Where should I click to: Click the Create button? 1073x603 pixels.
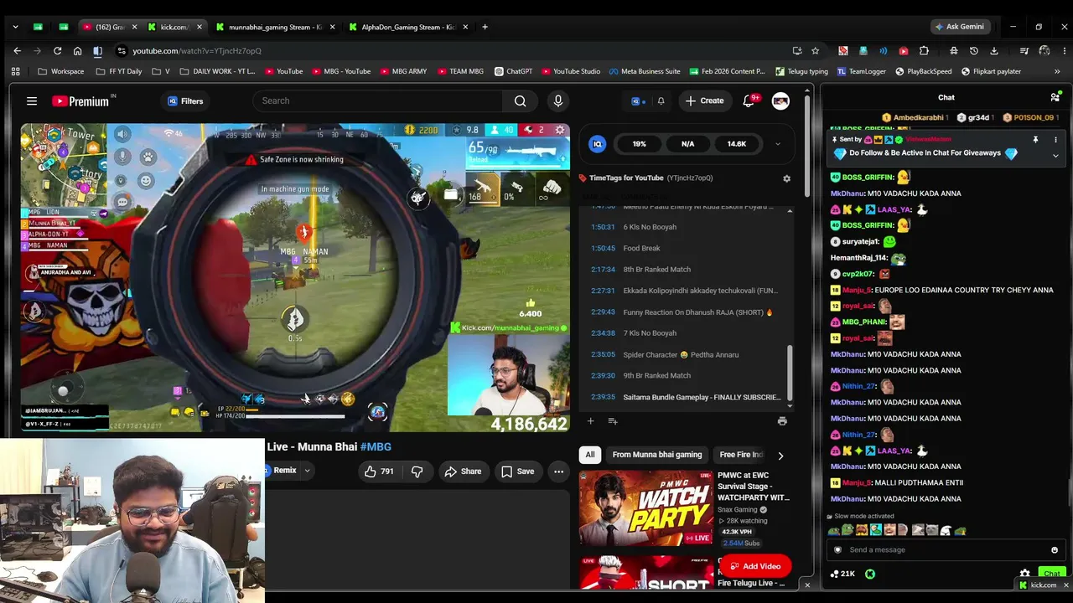(704, 101)
